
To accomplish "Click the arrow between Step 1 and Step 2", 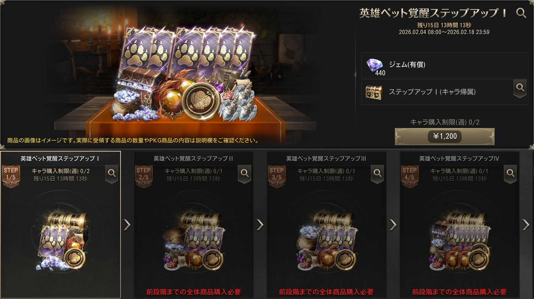I will point(127,225).
